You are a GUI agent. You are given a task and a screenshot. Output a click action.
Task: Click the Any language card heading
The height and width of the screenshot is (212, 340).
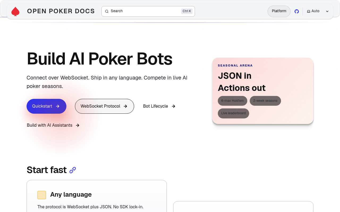tap(71, 195)
